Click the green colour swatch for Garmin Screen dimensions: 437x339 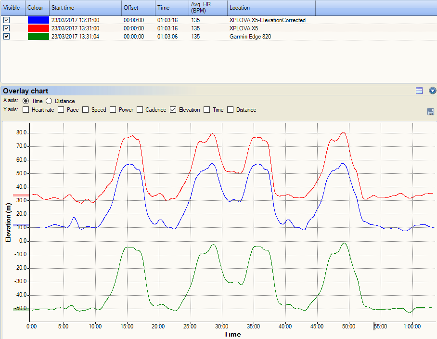(x=38, y=37)
